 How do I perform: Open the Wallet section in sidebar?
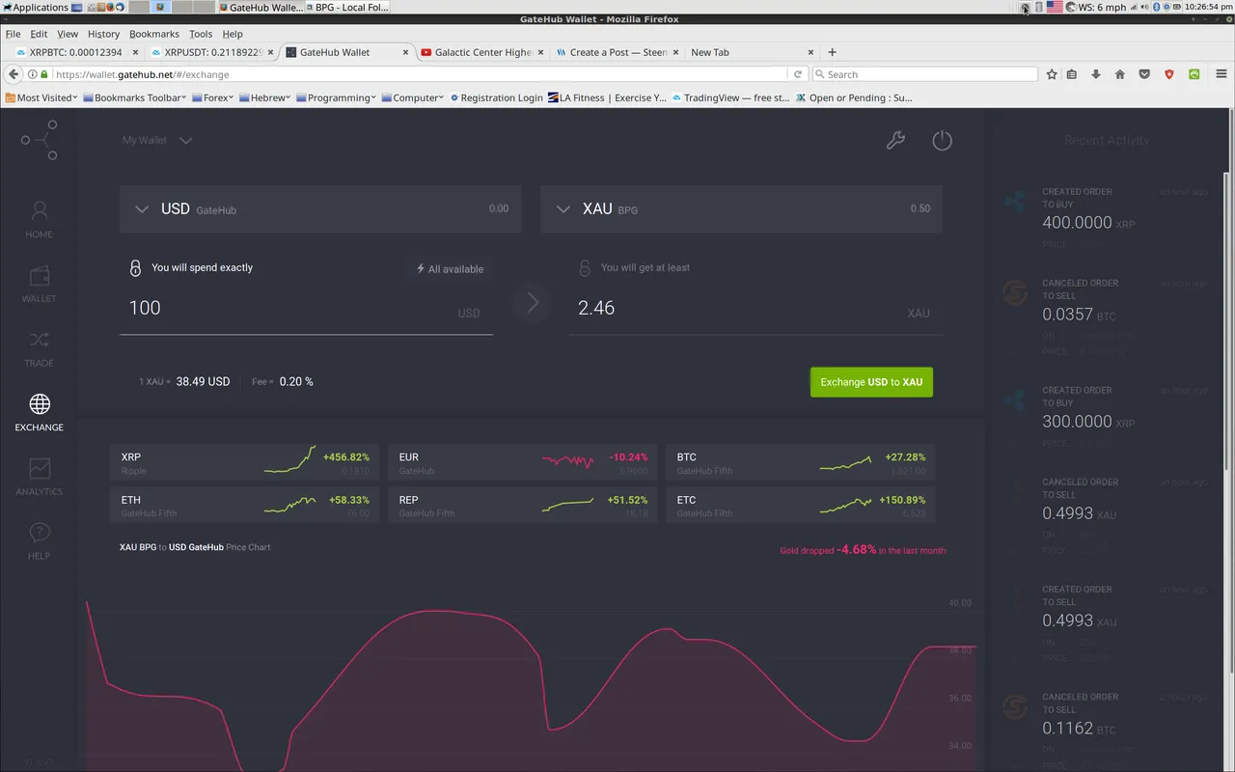(39, 285)
